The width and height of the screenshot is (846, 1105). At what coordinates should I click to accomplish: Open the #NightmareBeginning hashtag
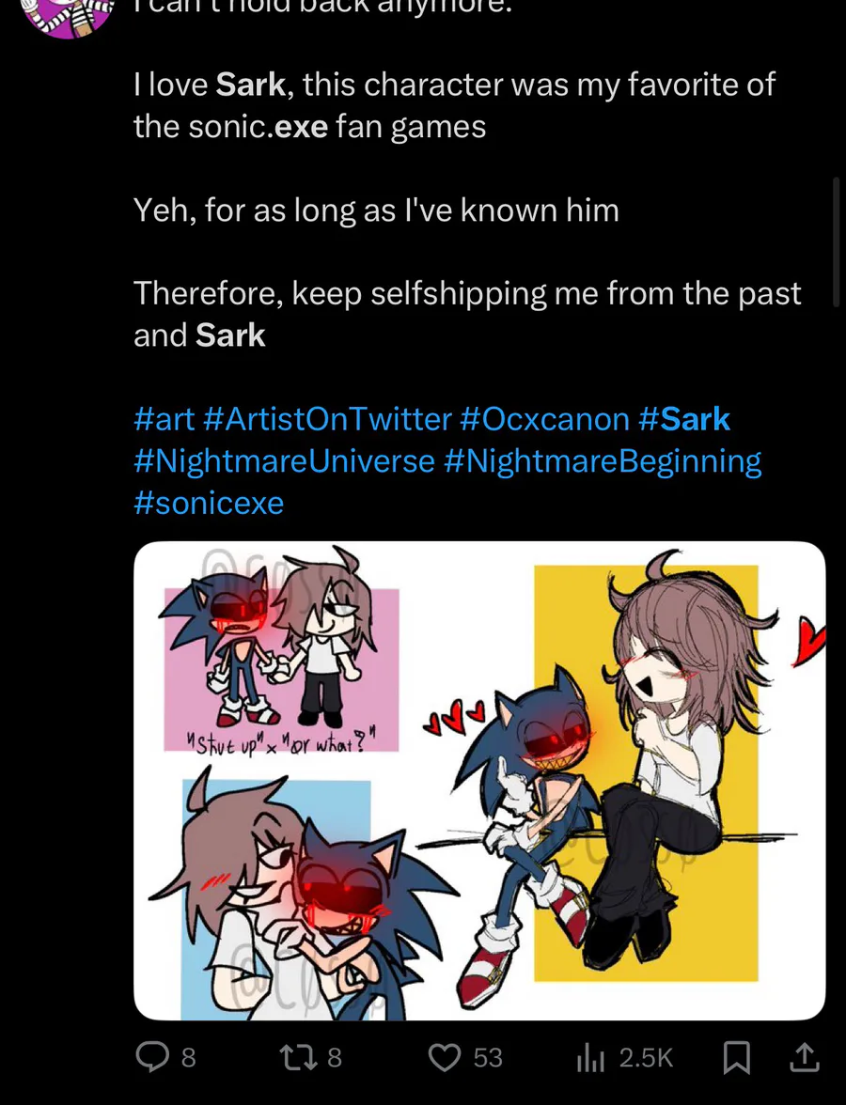603,461
